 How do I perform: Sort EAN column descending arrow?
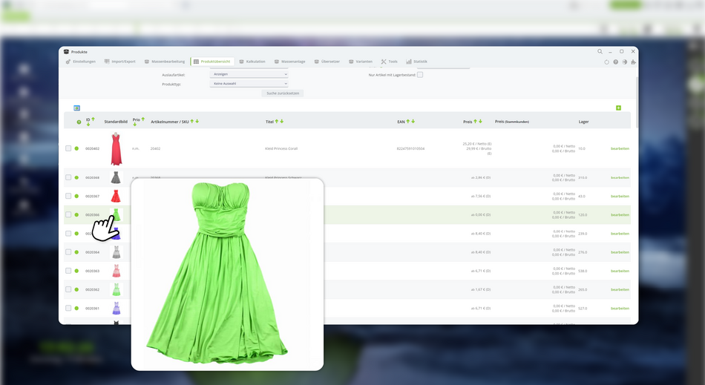(413, 122)
